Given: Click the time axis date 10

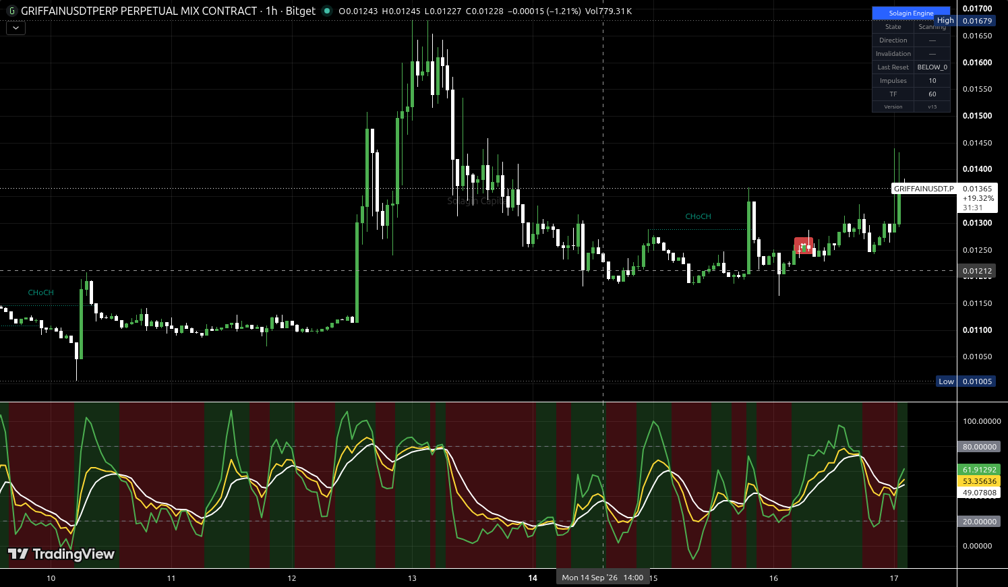Looking at the screenshot, I should (51, 578).
